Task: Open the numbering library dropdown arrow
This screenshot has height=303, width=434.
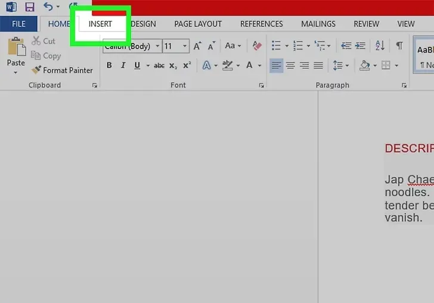Action: point(308,46)
